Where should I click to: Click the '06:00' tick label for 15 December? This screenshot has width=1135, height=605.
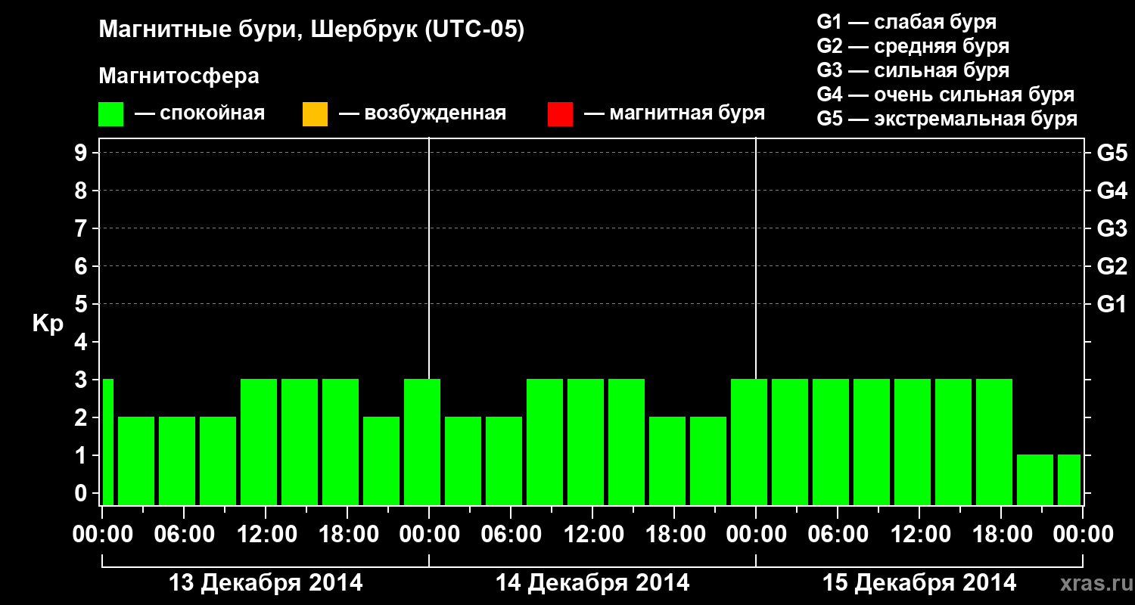tap(838, 535)
